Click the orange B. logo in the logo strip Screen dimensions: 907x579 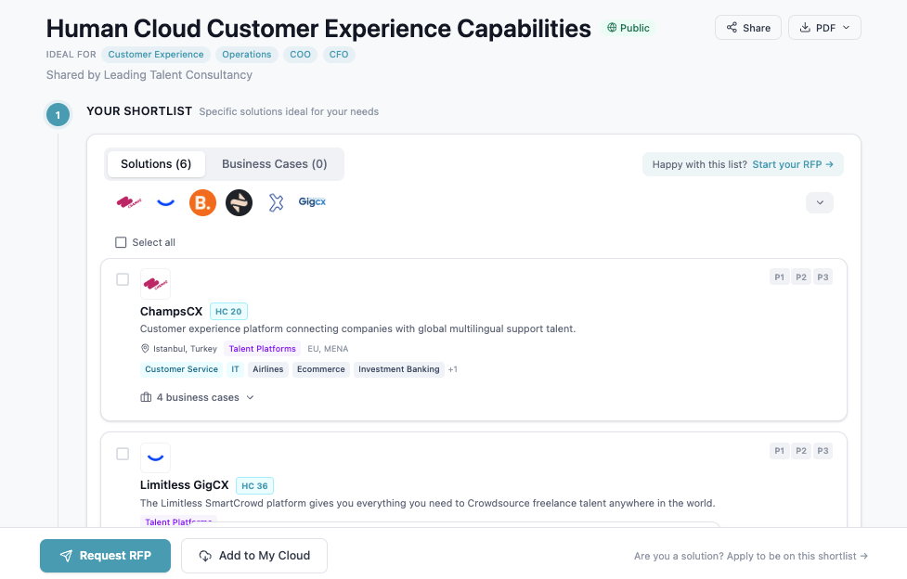202,202
